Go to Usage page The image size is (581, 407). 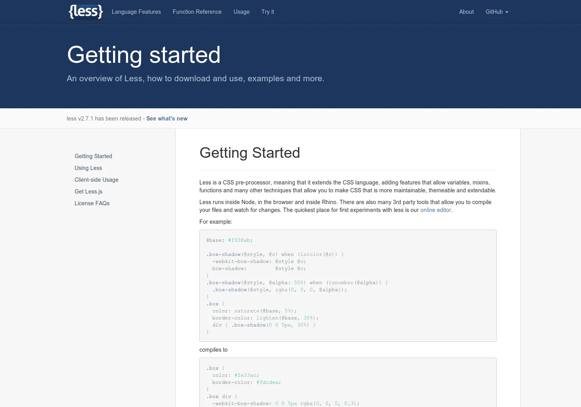[241, 12]
